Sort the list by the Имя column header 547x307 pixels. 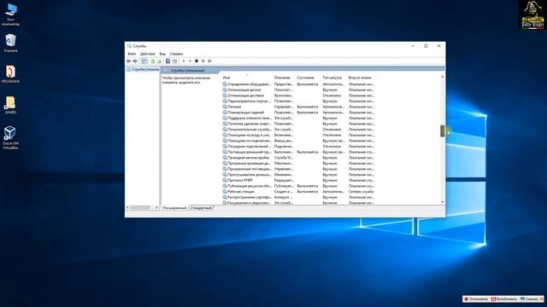click(x=247, y=78)
